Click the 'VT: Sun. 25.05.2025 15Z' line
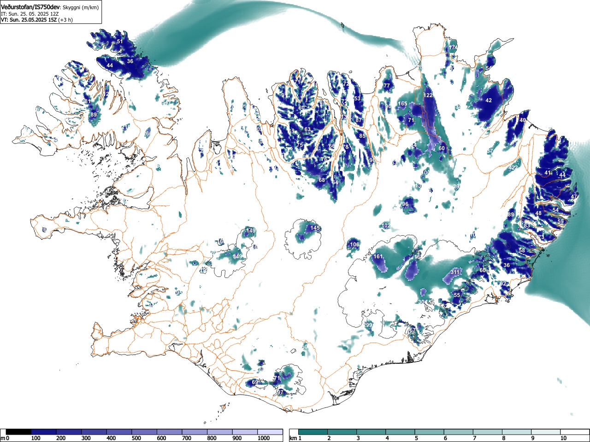590x442 pixels. coord(28,20)
